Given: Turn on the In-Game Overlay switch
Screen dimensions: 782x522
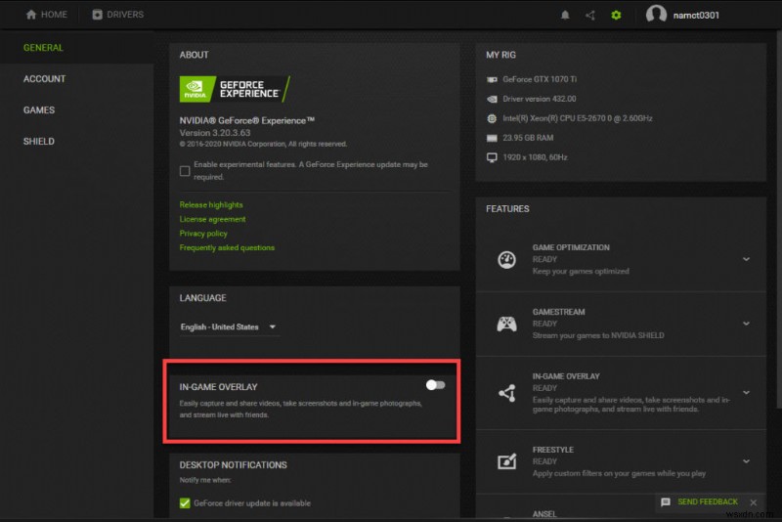Looking at the screenshot, I should pos(435,385).
